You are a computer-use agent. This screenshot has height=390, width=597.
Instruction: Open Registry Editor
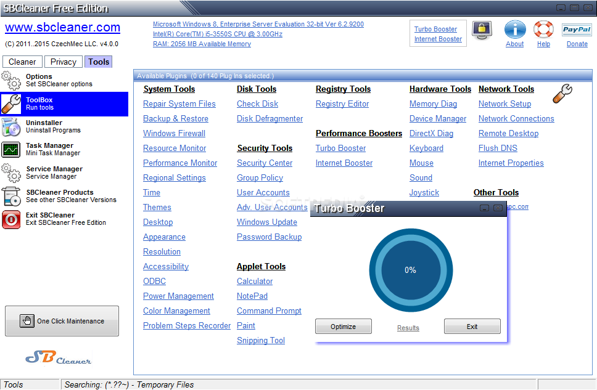coord(342,104)
